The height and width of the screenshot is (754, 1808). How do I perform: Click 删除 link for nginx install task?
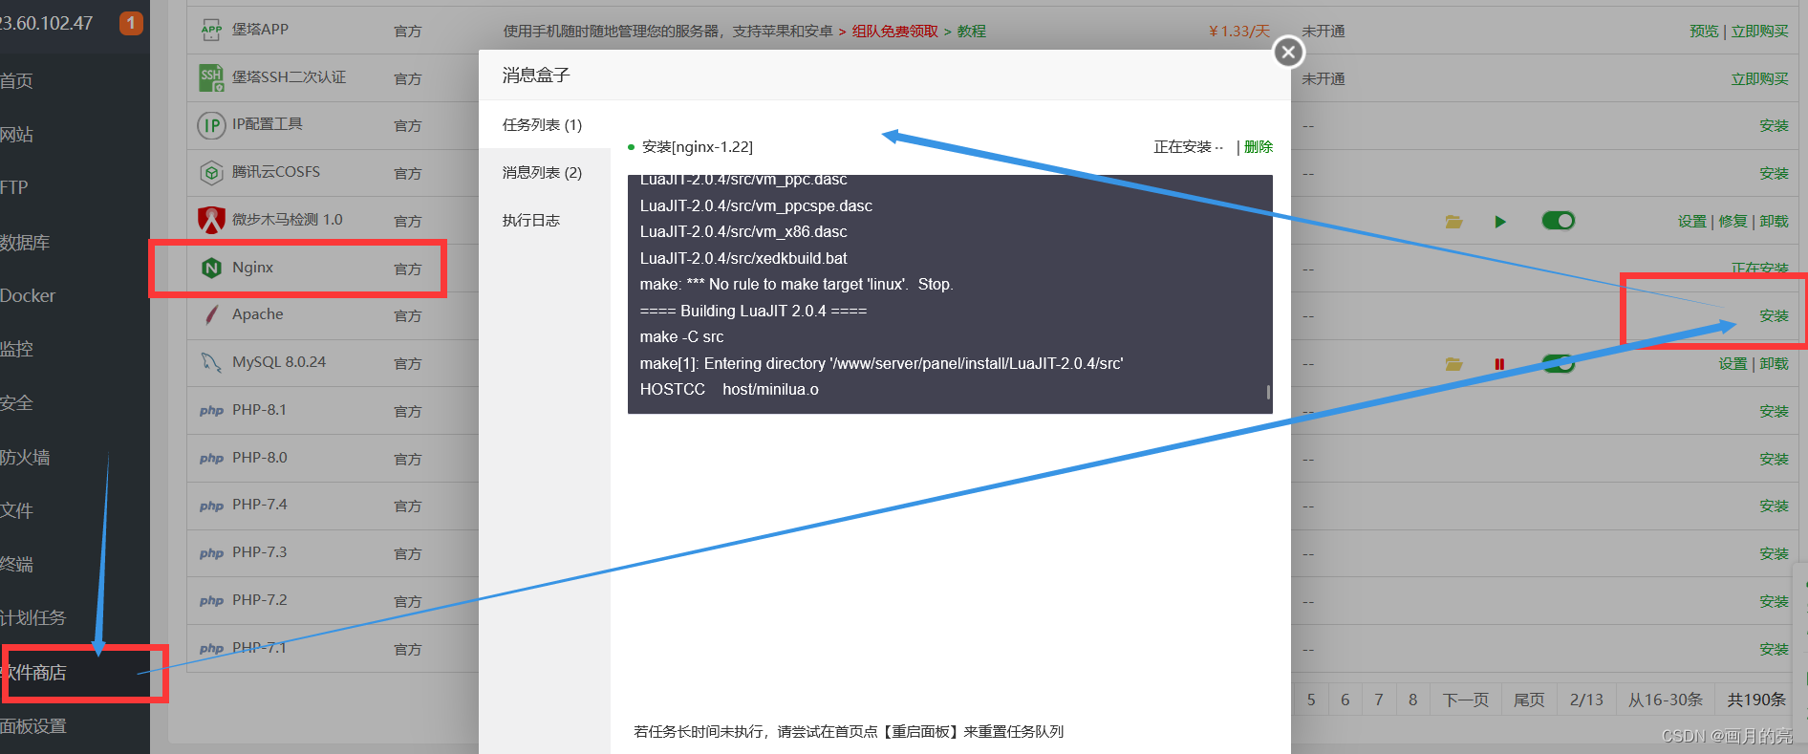pos(1259,146)
